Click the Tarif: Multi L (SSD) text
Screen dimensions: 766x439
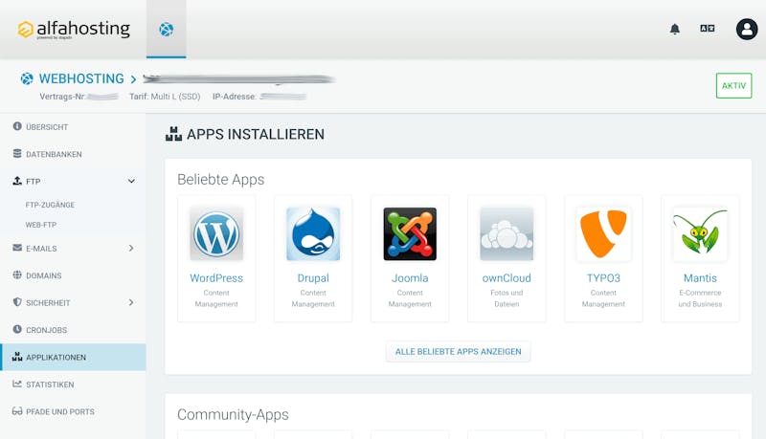(165, 97)
